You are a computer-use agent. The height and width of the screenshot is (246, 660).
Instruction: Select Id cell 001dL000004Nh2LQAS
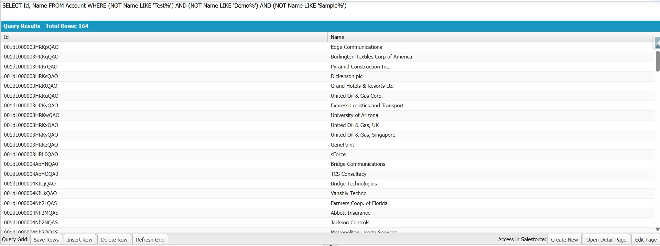coord(164,203)
